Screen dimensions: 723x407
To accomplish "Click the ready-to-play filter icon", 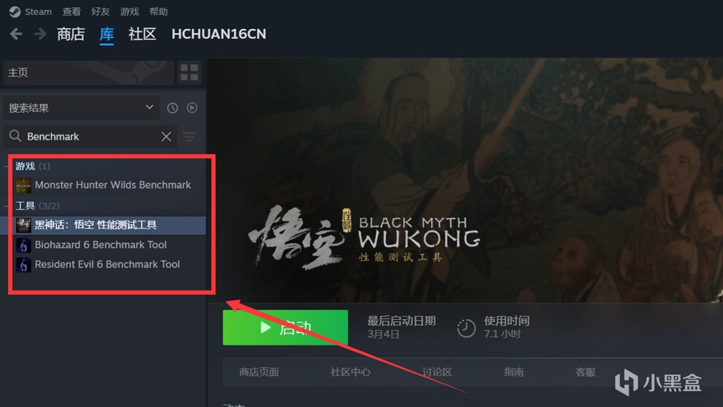I will tap(192, 107).
